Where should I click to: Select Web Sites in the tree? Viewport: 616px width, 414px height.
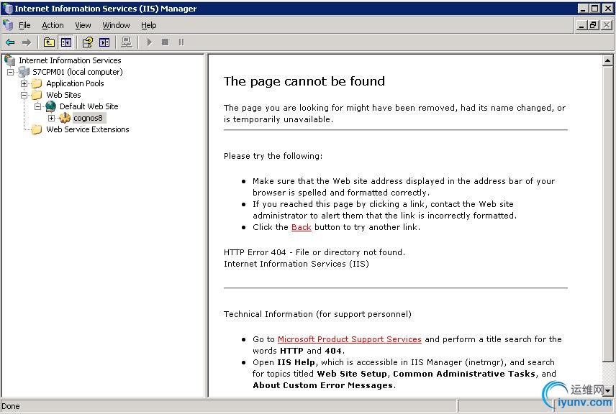(63, 95)
